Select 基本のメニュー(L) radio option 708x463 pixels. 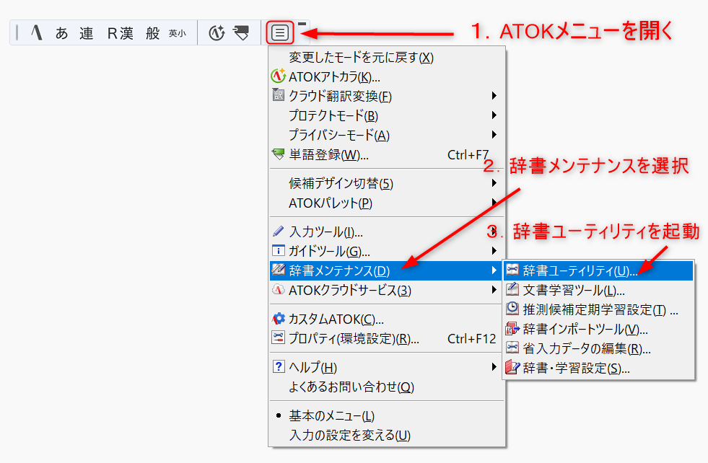[387, 415]
